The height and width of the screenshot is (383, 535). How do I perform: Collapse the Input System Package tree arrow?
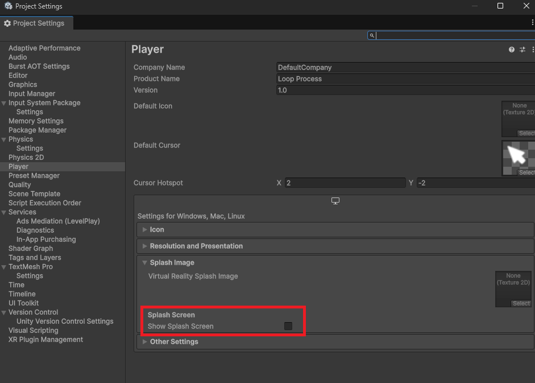4,103
